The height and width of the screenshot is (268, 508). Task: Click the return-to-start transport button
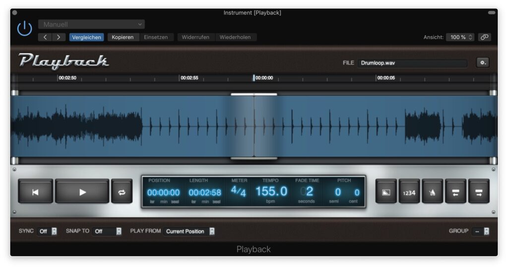(35, 192)
